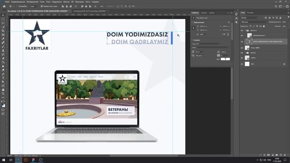This screenshot has height=163, width=290.
Task: Open the Image menu
Action: click(32, 2)
